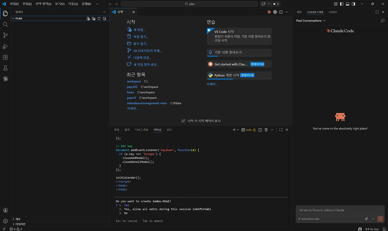Toggle the bottom panel layout button

coord(347,4)
